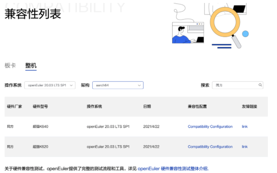The height and width of the screenshot is (173, 277).
Task: Click openEuler 20.03 LTS SP1 cell in 超强K620 row
Action: 108,146
